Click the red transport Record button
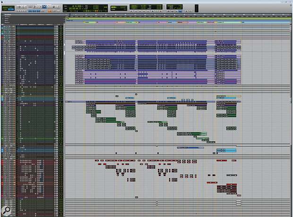This screenshot has height=217, width=293. [x=161, y=11]
